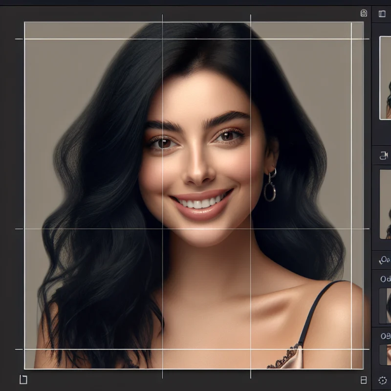Click the document icon below canvas left corner

22,379
